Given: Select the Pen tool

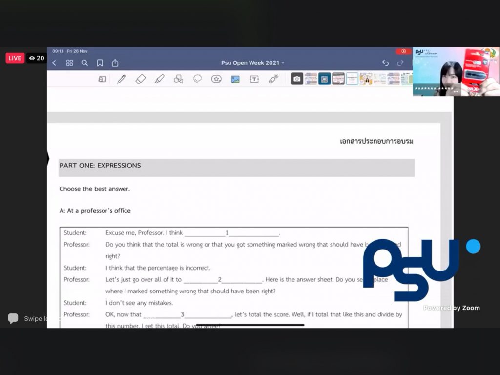Looking at the screenshot, I should (122, 79).
